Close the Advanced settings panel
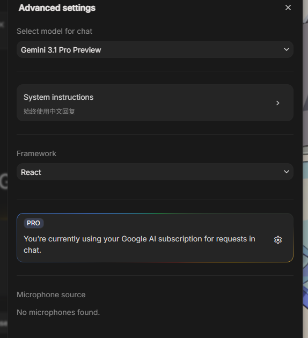308x338 pixels. [288, 8]
